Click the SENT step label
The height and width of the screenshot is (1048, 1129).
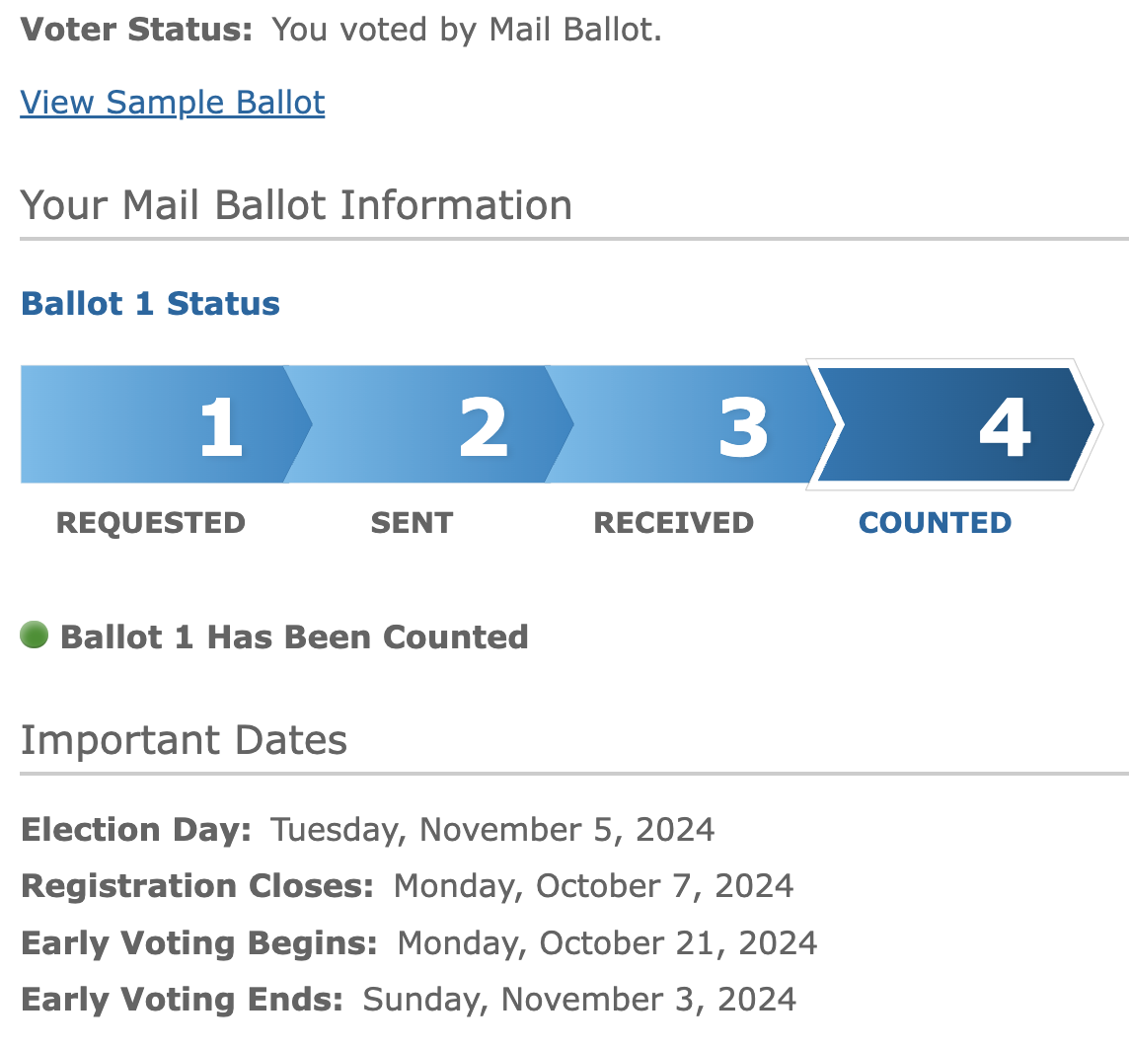412,523
